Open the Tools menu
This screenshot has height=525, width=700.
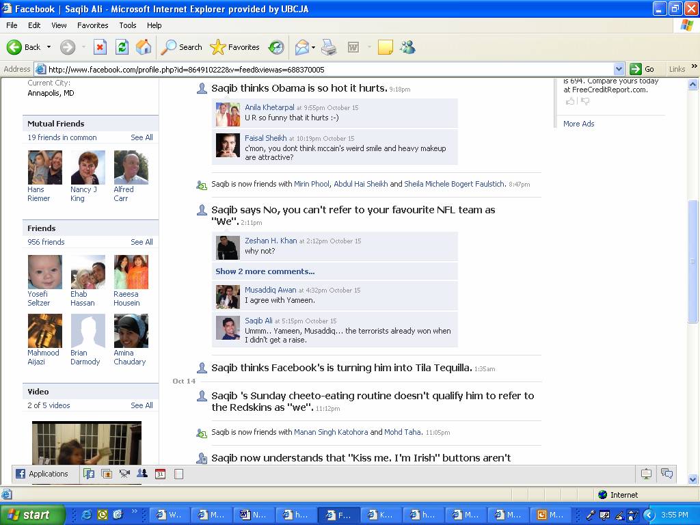[x=127, y=25]
